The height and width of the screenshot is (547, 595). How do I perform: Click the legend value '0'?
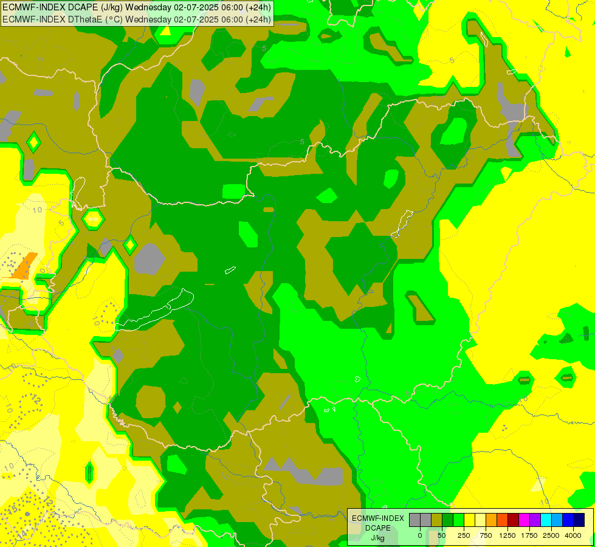click(420, 535)
